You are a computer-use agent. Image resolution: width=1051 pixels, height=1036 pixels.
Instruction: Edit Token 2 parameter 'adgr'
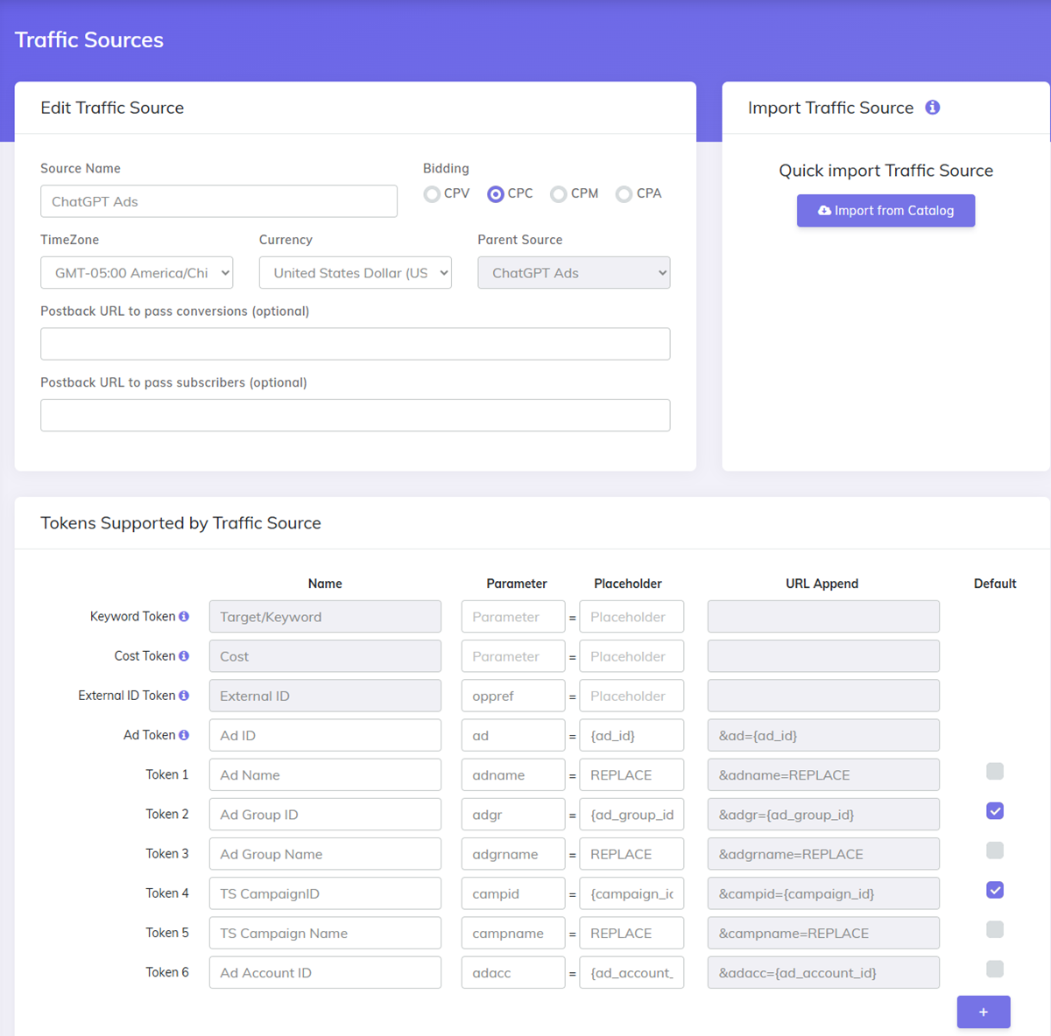tap(513, 815)
